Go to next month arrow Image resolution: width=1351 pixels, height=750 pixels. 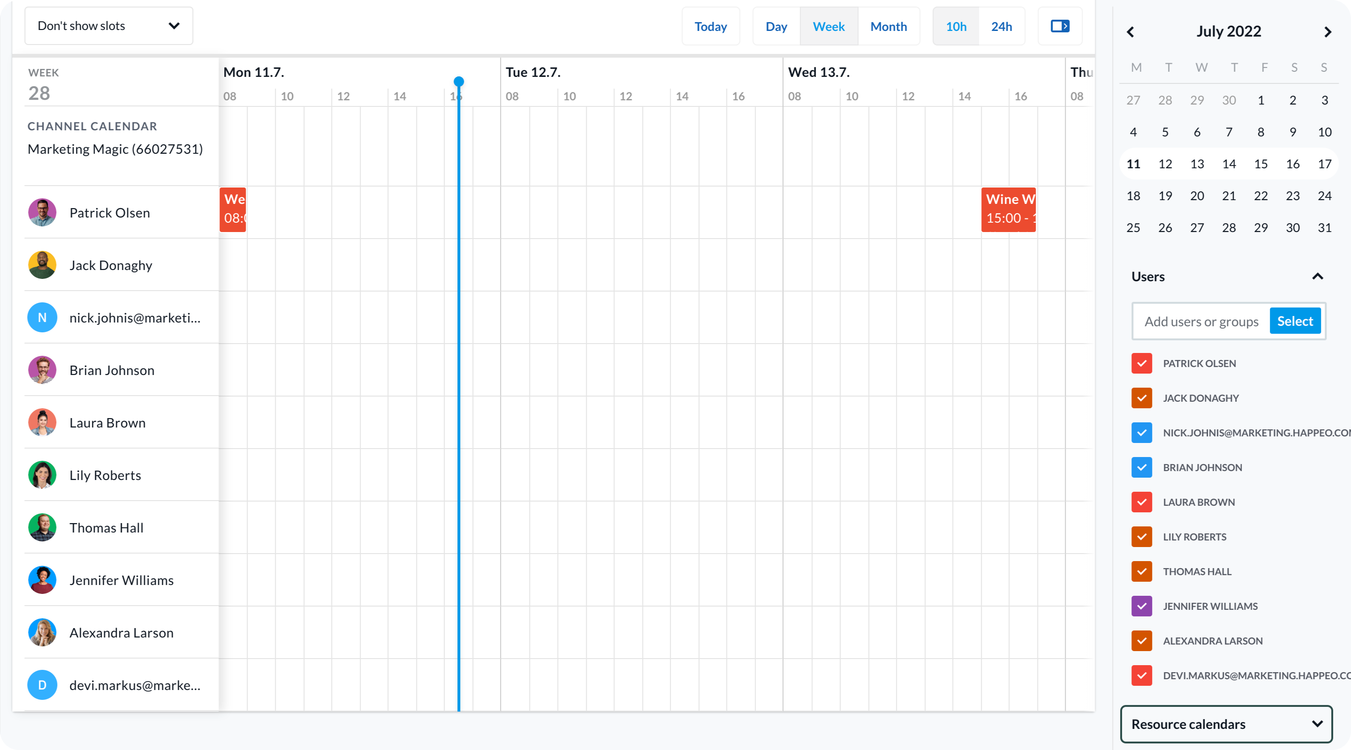click(x=1328, y=32)
